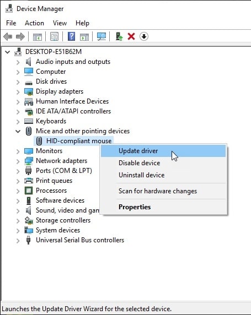Viewport: 251px width, 315px height.
Task: Expand Universal Serial Bus controllers
Action: click(18, 241)
